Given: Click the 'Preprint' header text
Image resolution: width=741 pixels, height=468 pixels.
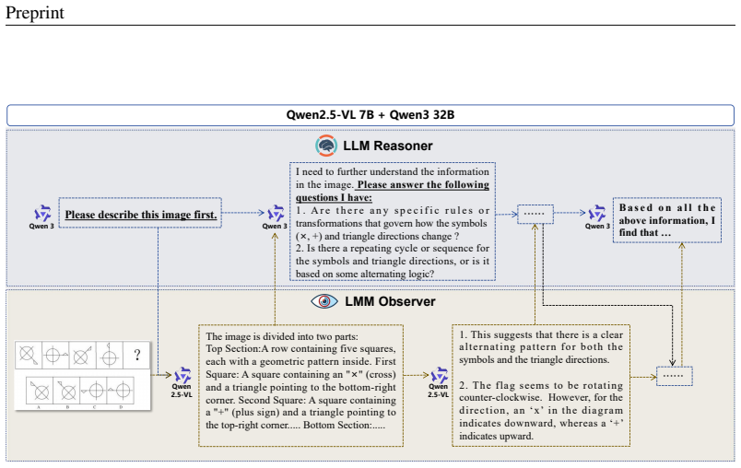Looking at the screenshot, I should coord(35,13).
